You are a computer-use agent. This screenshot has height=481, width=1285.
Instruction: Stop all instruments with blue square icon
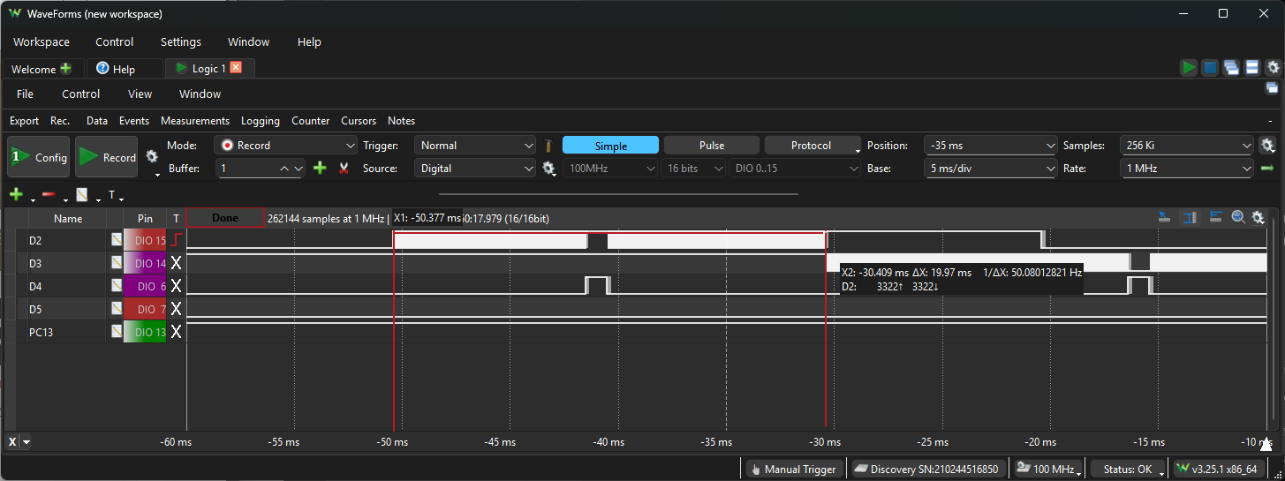1210,68
